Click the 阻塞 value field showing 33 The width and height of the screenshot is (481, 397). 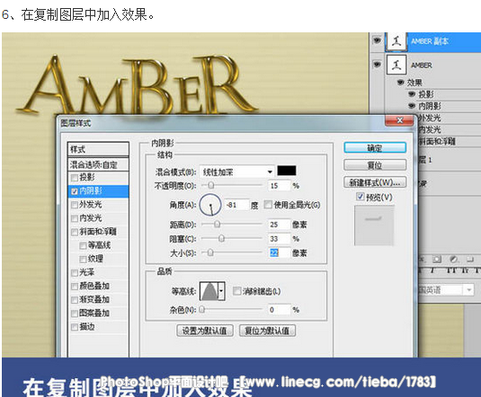click(279, 239)
